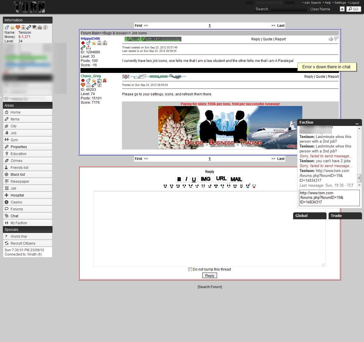Click thumbs up on H4ppyd34th's post
364x342 pixels.
tap(331, 39)
